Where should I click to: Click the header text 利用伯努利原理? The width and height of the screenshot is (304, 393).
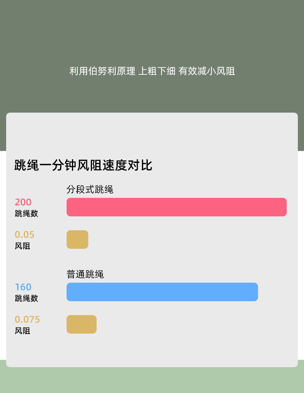(x=102, y=71)
